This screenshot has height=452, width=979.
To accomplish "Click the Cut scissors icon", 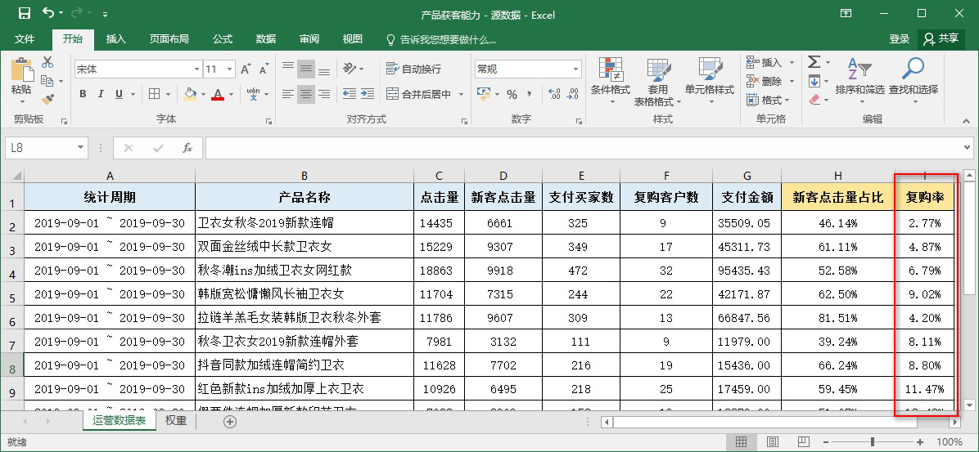I will tap(47, 62).
